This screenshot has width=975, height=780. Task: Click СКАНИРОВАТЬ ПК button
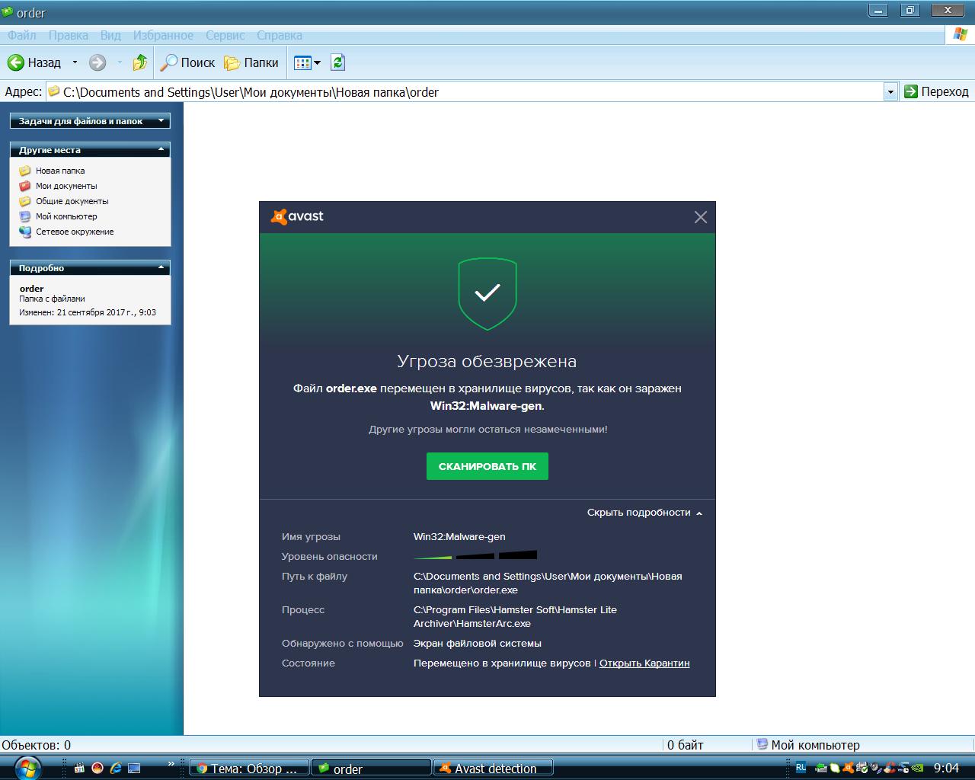(487, 466)
